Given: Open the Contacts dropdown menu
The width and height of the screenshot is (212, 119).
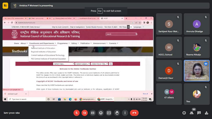Looking at the screenshot, I should (114, 43).
